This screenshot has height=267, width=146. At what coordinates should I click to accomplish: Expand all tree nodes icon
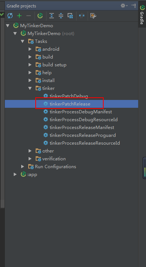(52, 16)
